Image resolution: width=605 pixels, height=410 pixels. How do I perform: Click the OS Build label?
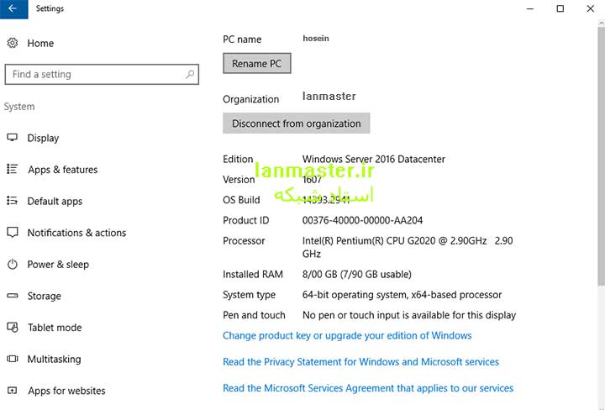[241, 200]
